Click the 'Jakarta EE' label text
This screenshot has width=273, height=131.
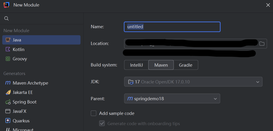(23, 92)
